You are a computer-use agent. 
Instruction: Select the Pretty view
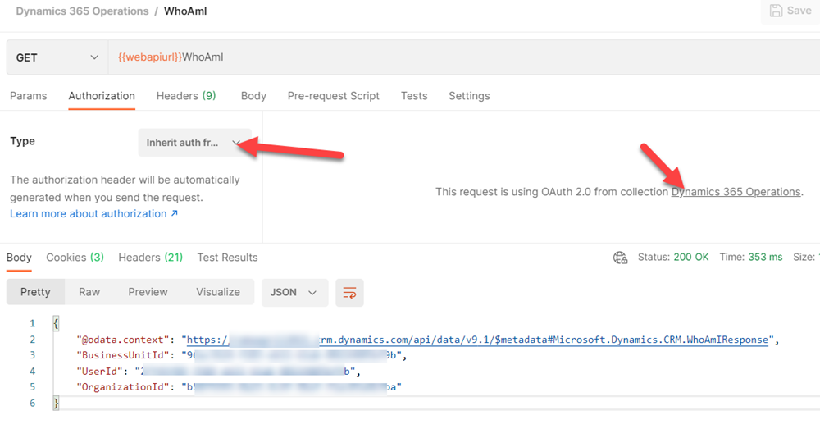click(35, 292)
